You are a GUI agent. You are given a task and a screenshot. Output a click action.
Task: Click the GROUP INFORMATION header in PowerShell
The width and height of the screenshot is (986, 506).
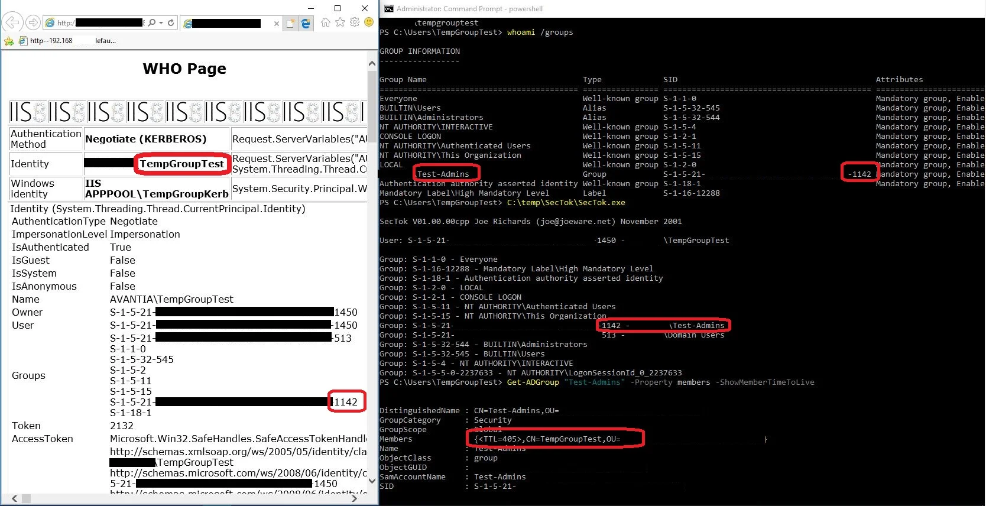(x=420, y=51)
